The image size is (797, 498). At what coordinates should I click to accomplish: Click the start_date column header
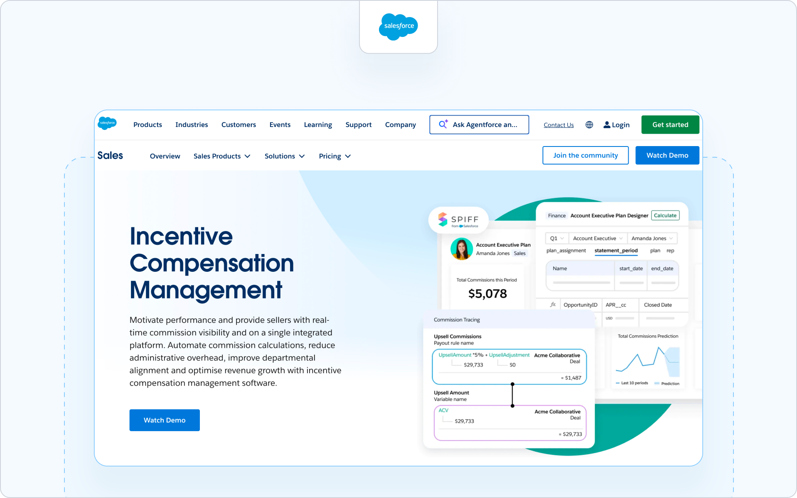pyautogui.click(x=631, y=269)
